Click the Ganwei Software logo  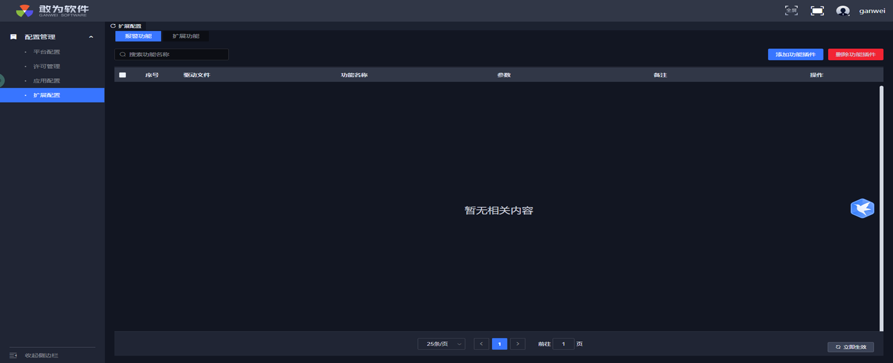point(52,11)
